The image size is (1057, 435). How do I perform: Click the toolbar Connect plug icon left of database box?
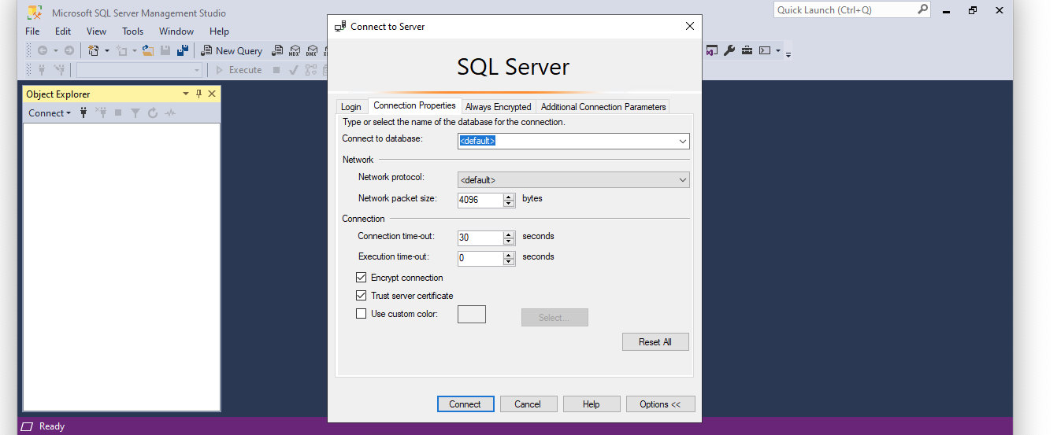[x=42, y=70]
